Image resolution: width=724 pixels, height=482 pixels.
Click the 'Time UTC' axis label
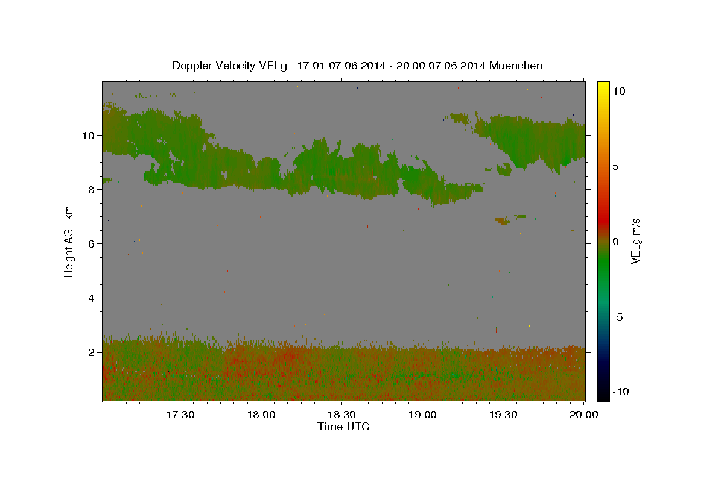[343, 427]
